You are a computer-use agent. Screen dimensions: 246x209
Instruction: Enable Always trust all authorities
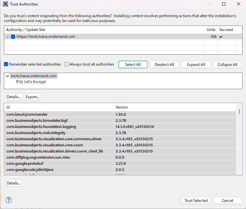[x=67, y=64]
